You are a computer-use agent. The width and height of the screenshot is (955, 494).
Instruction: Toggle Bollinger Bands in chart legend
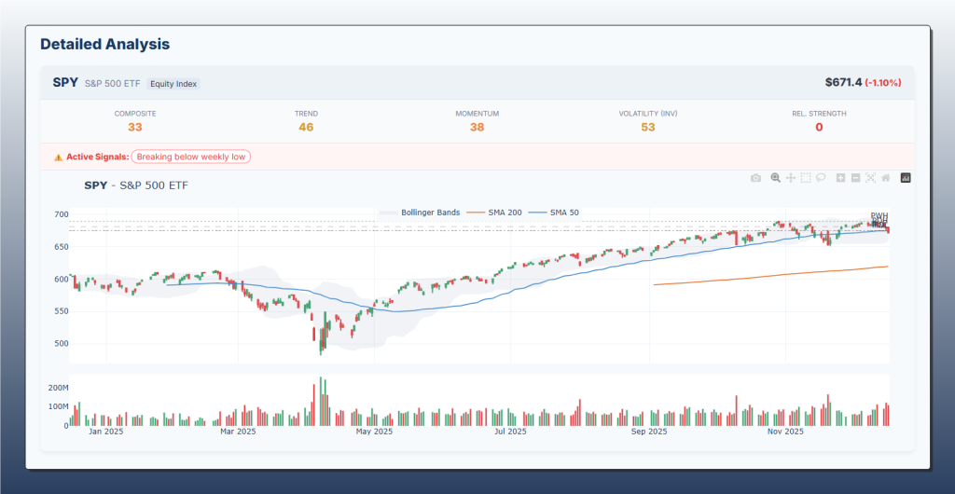click(420, 213)
